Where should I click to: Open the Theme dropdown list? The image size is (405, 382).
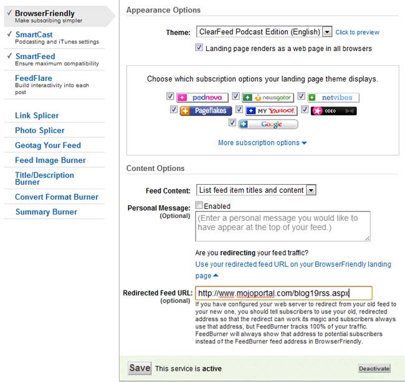[327, 32]
